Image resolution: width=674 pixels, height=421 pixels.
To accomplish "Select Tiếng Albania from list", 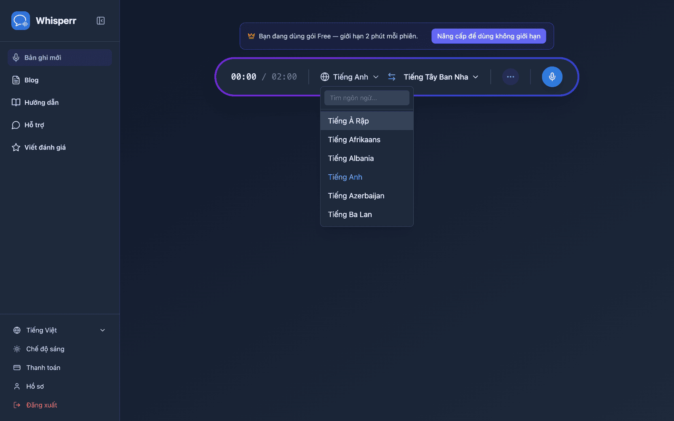I will tap(367, 158).
